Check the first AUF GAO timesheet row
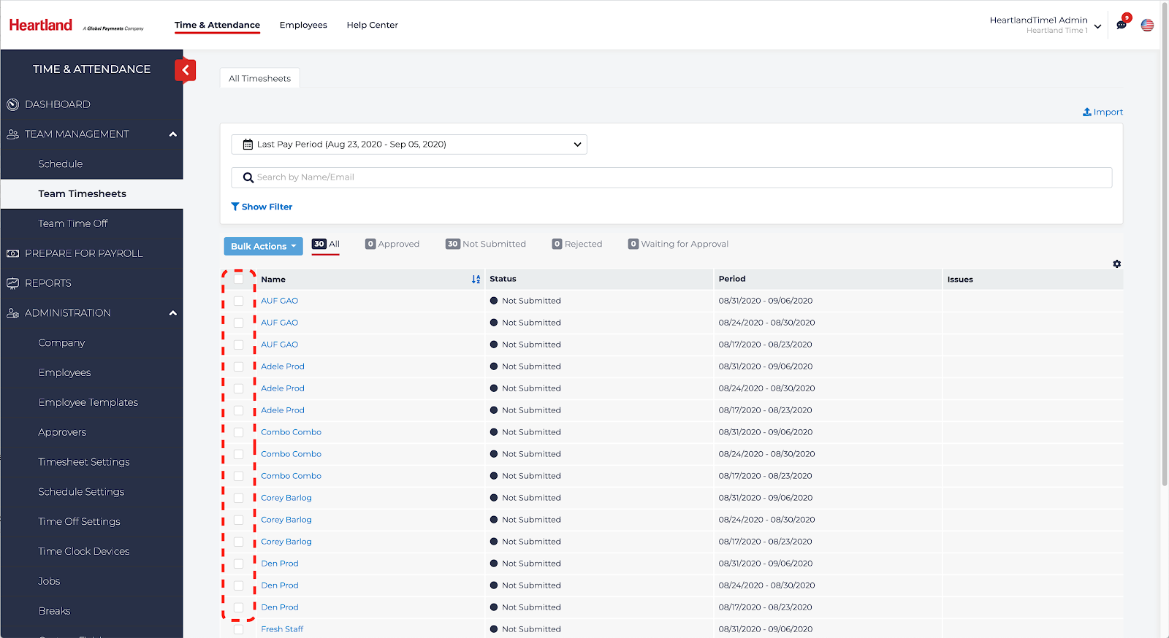This screenshot has height=638, width=1169. pos(239,301)
